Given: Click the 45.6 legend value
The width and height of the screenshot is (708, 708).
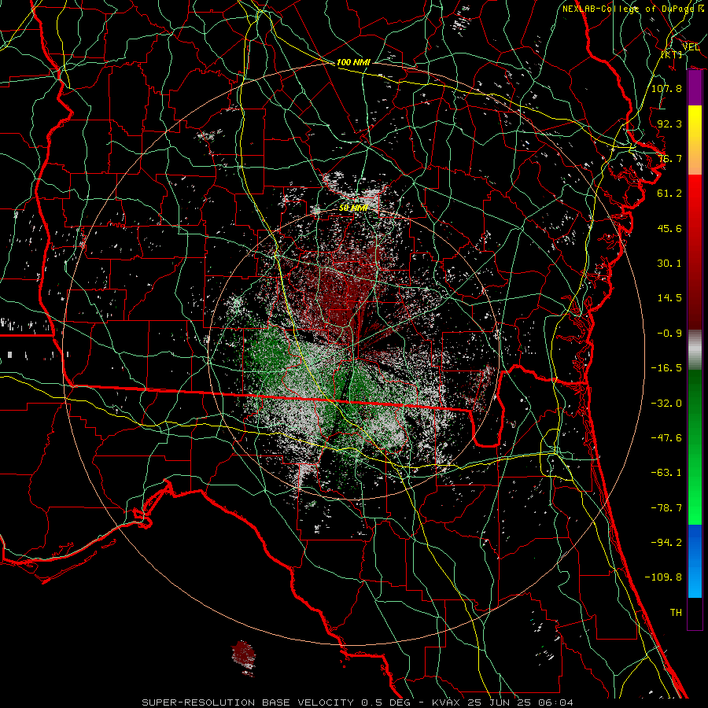Looking at the screenshot, I should coord(669,228).
